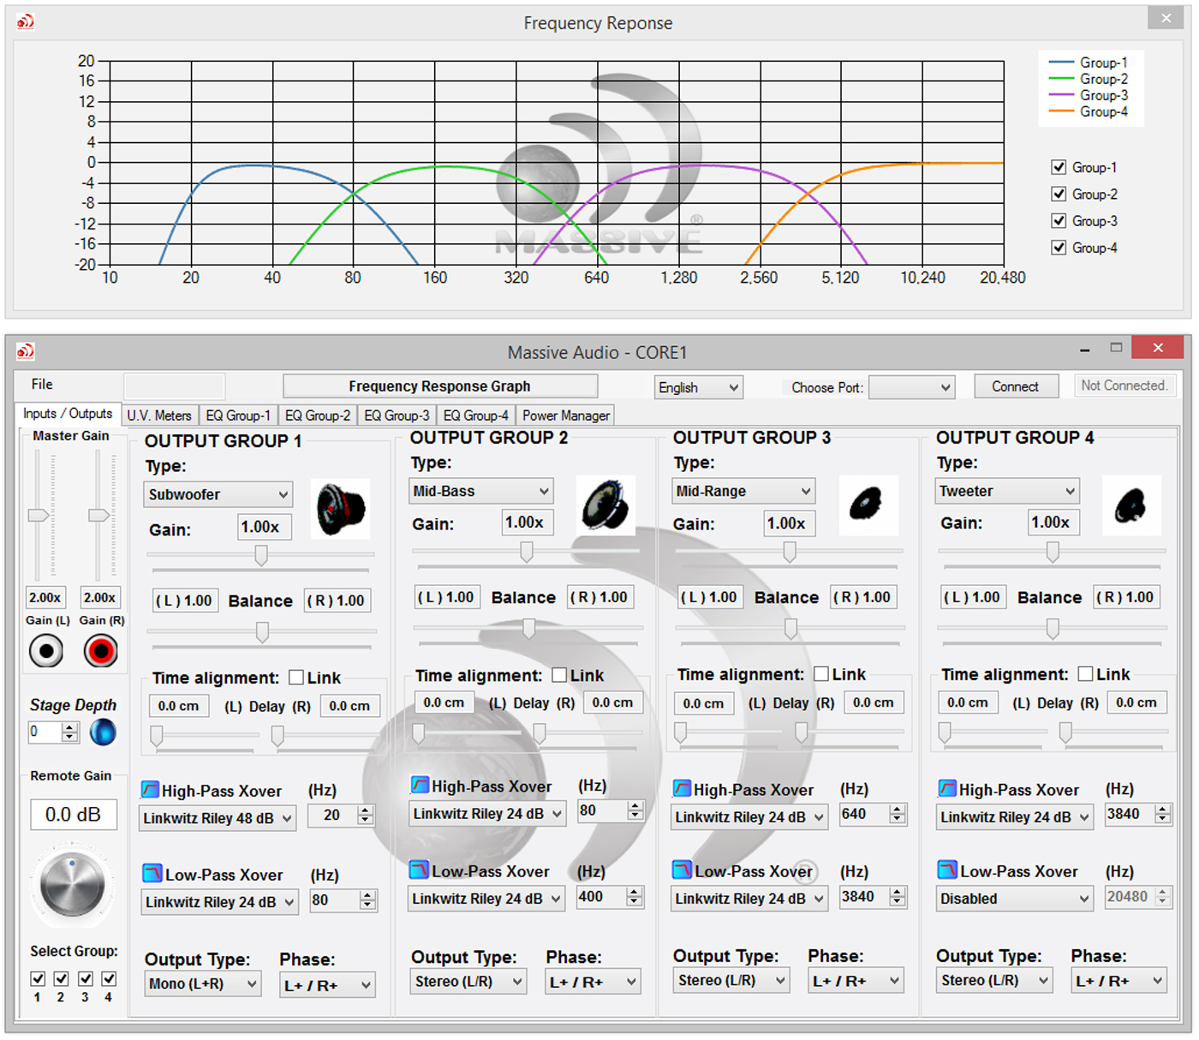Click the Output Group 2 low-pass Hz field showing 400
Screen dimensions: 1199x1040
pyautogui.click(x=603, y=897)
